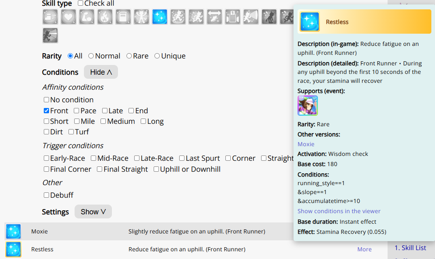Check the Early-Race trigger condition
The image size is (435, 259).
(46, 158)
